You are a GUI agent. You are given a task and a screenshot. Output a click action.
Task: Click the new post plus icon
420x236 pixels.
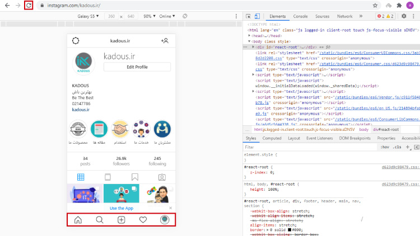[x=121, y=220]
